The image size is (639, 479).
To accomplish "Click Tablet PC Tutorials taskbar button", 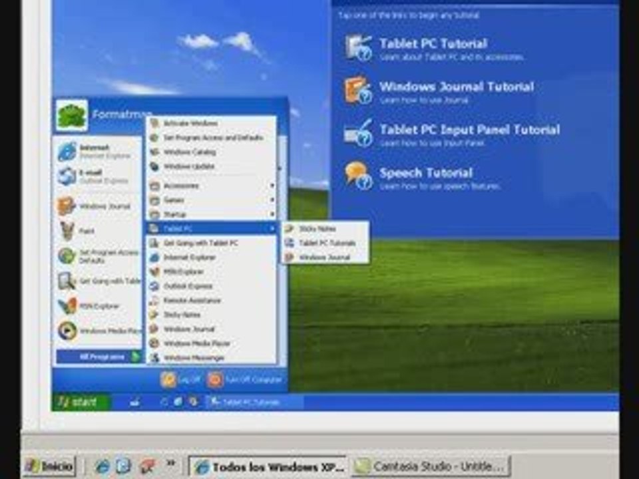I will pos(255,402).
